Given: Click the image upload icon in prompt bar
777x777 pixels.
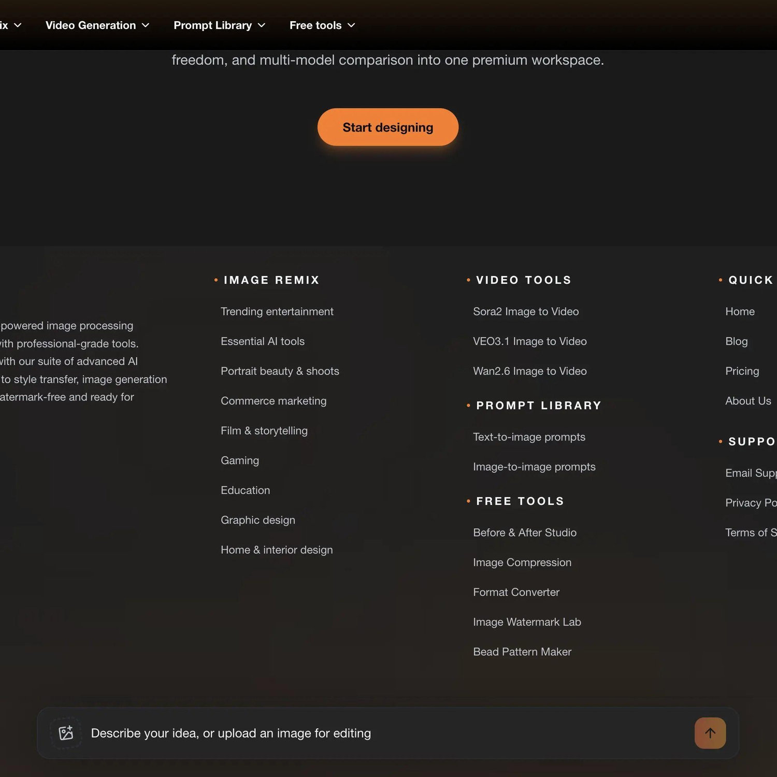Looking at the screenshot, I should pyautogui.click(x=66, y=733).
